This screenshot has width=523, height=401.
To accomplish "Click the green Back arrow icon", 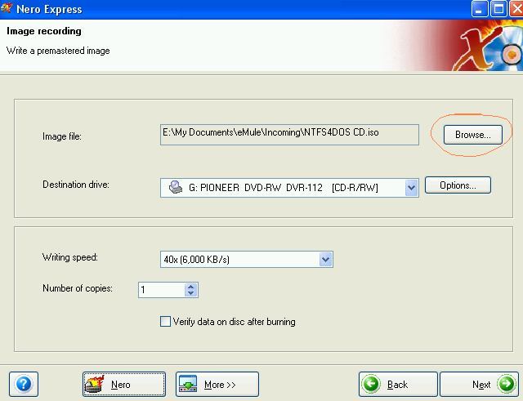I will (x=371, y=384).
